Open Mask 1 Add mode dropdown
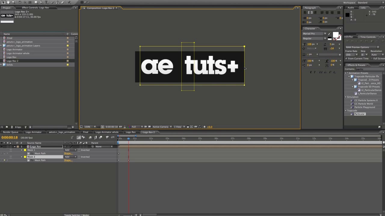This screenshot has width=385, height=216. pos(70,150)
